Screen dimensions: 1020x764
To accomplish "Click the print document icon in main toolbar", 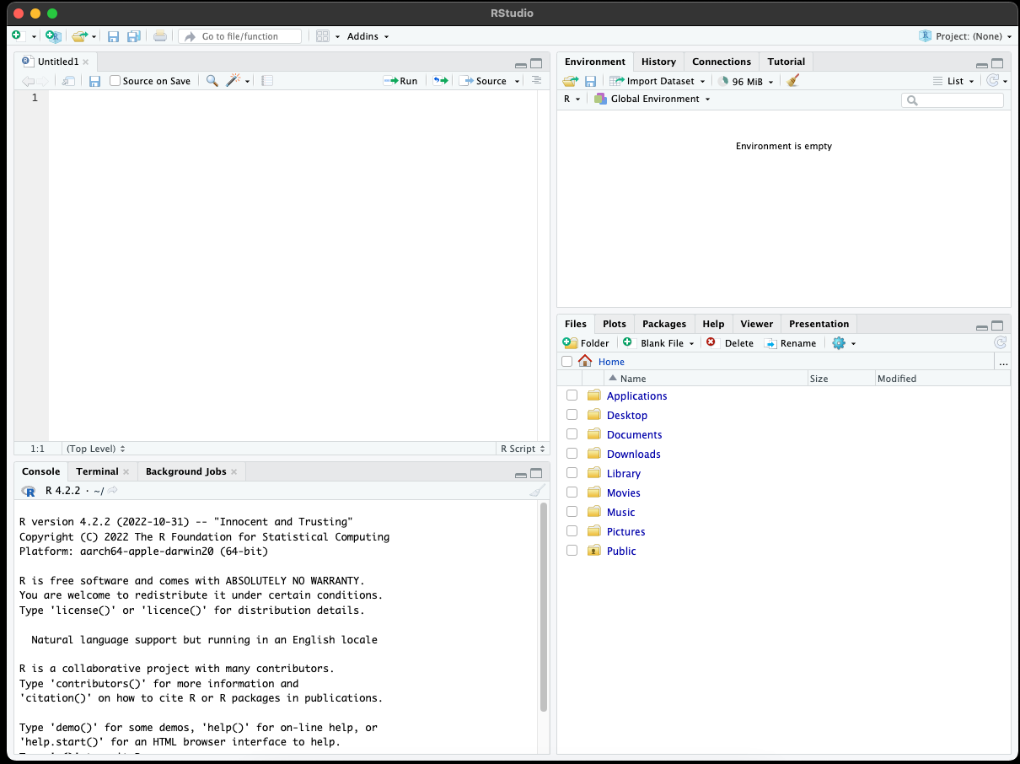I will pos(160,36).
